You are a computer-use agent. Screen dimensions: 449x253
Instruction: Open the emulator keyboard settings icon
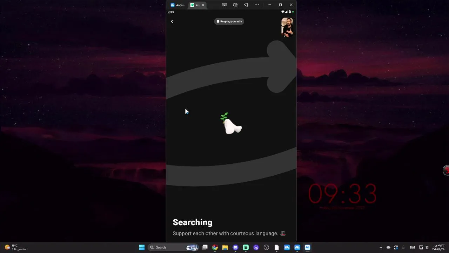pos(224,5)
